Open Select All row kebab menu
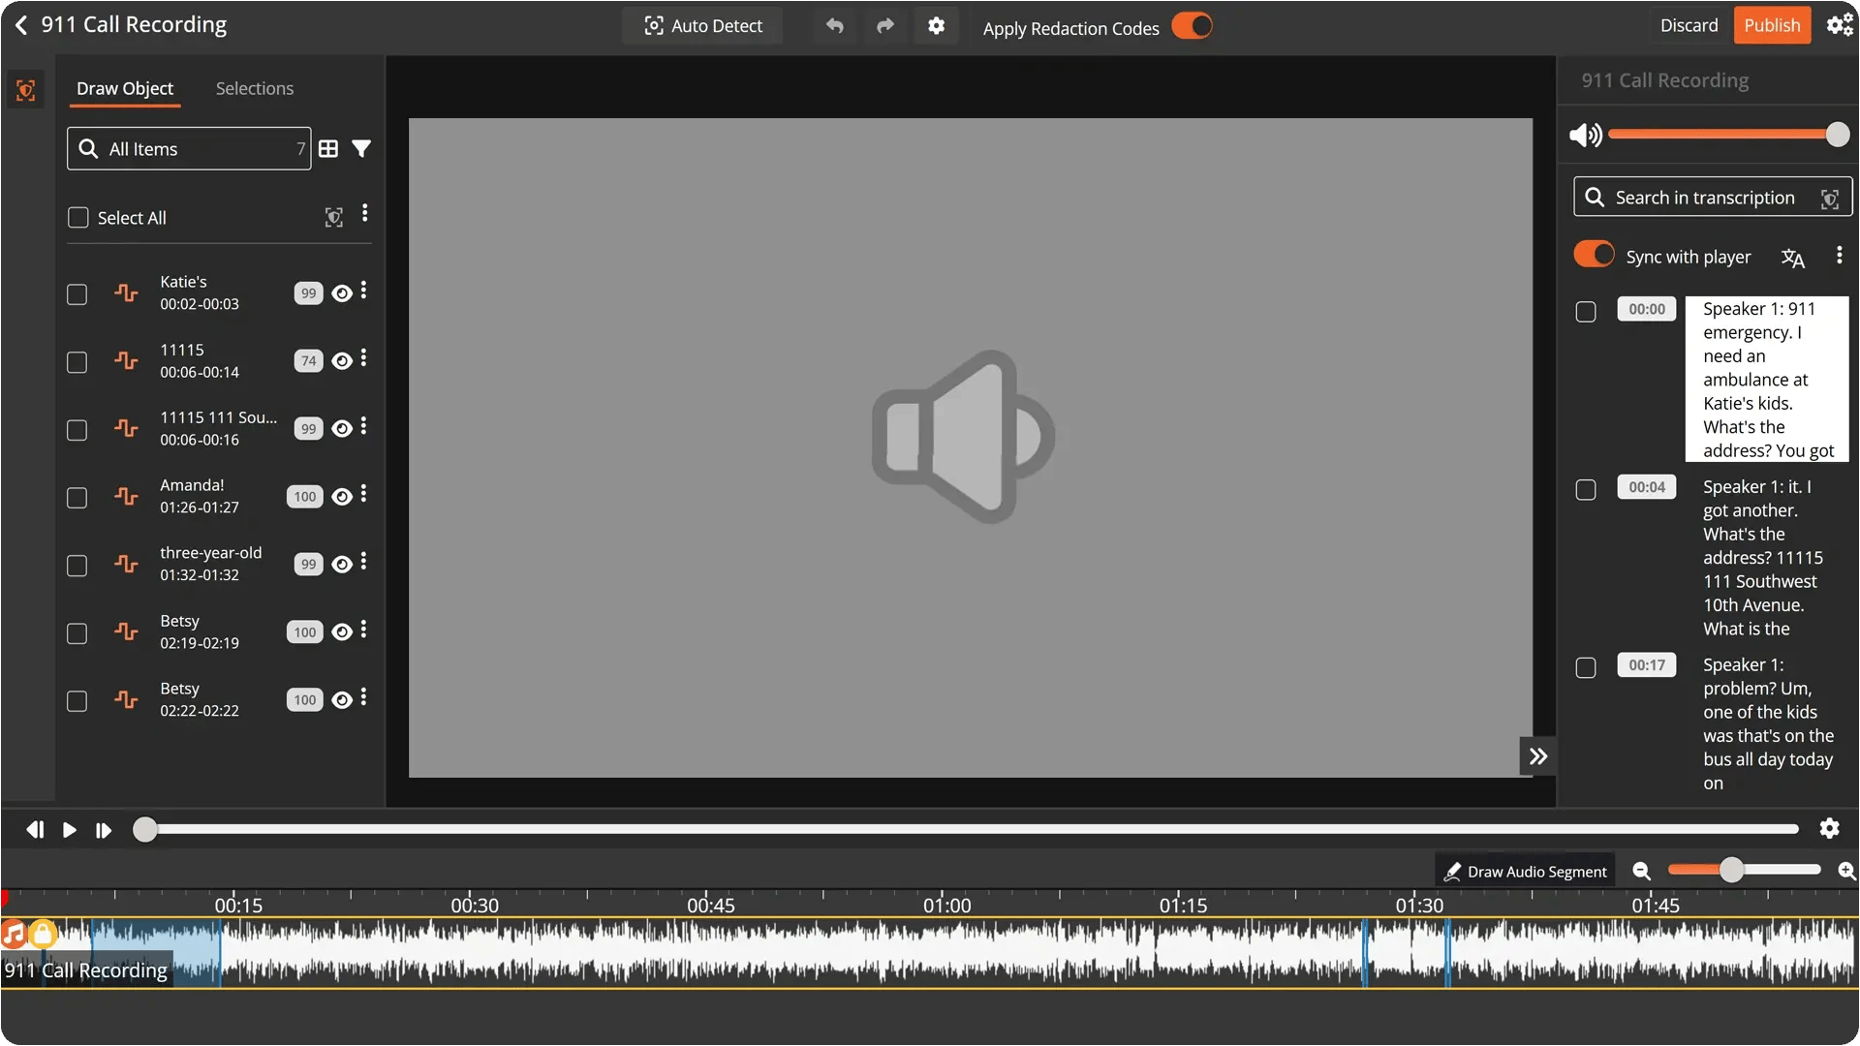 click(364, 213)
